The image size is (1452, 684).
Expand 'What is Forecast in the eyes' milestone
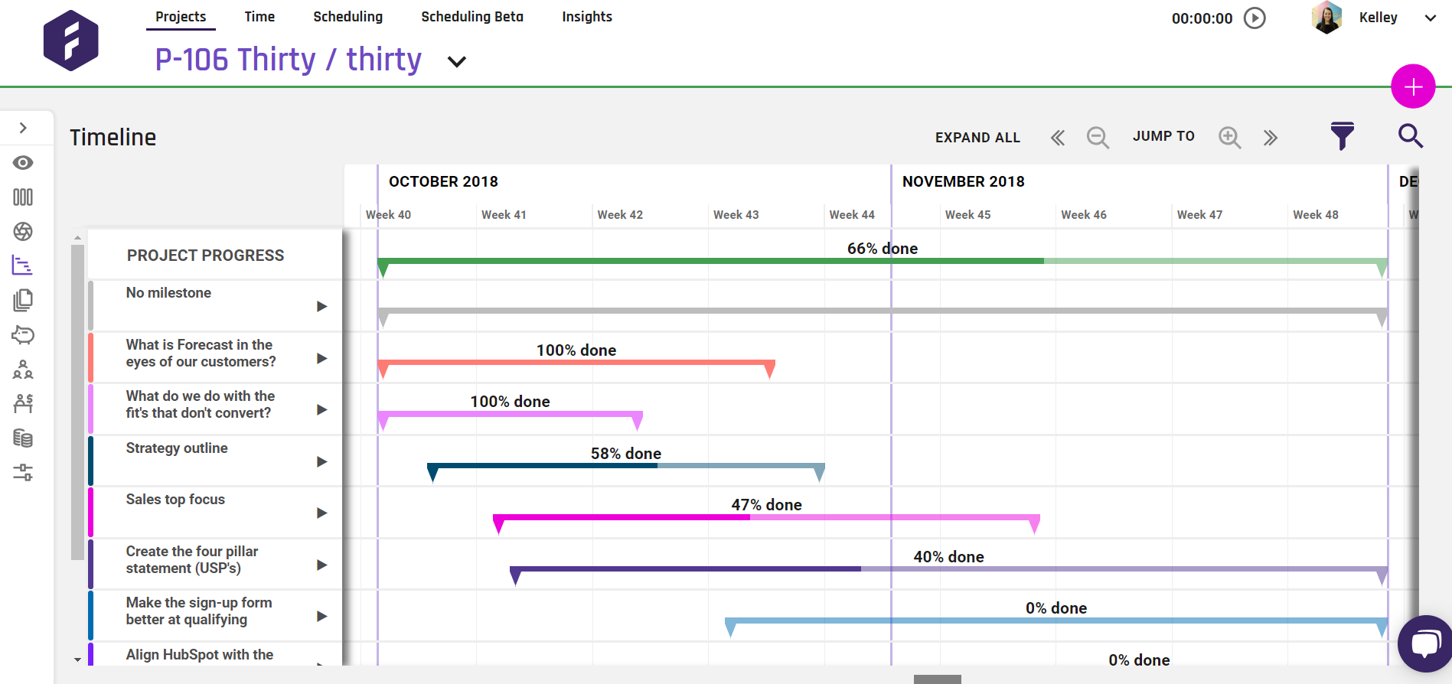tap(322, 358)
